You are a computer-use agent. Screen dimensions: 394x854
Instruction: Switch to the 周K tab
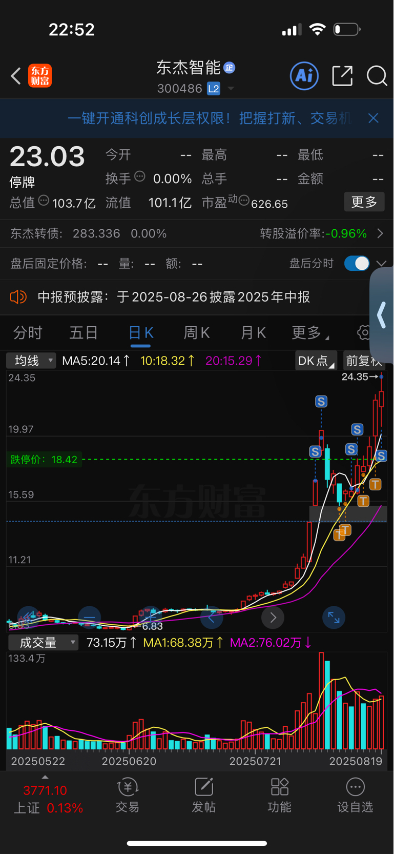197,333
